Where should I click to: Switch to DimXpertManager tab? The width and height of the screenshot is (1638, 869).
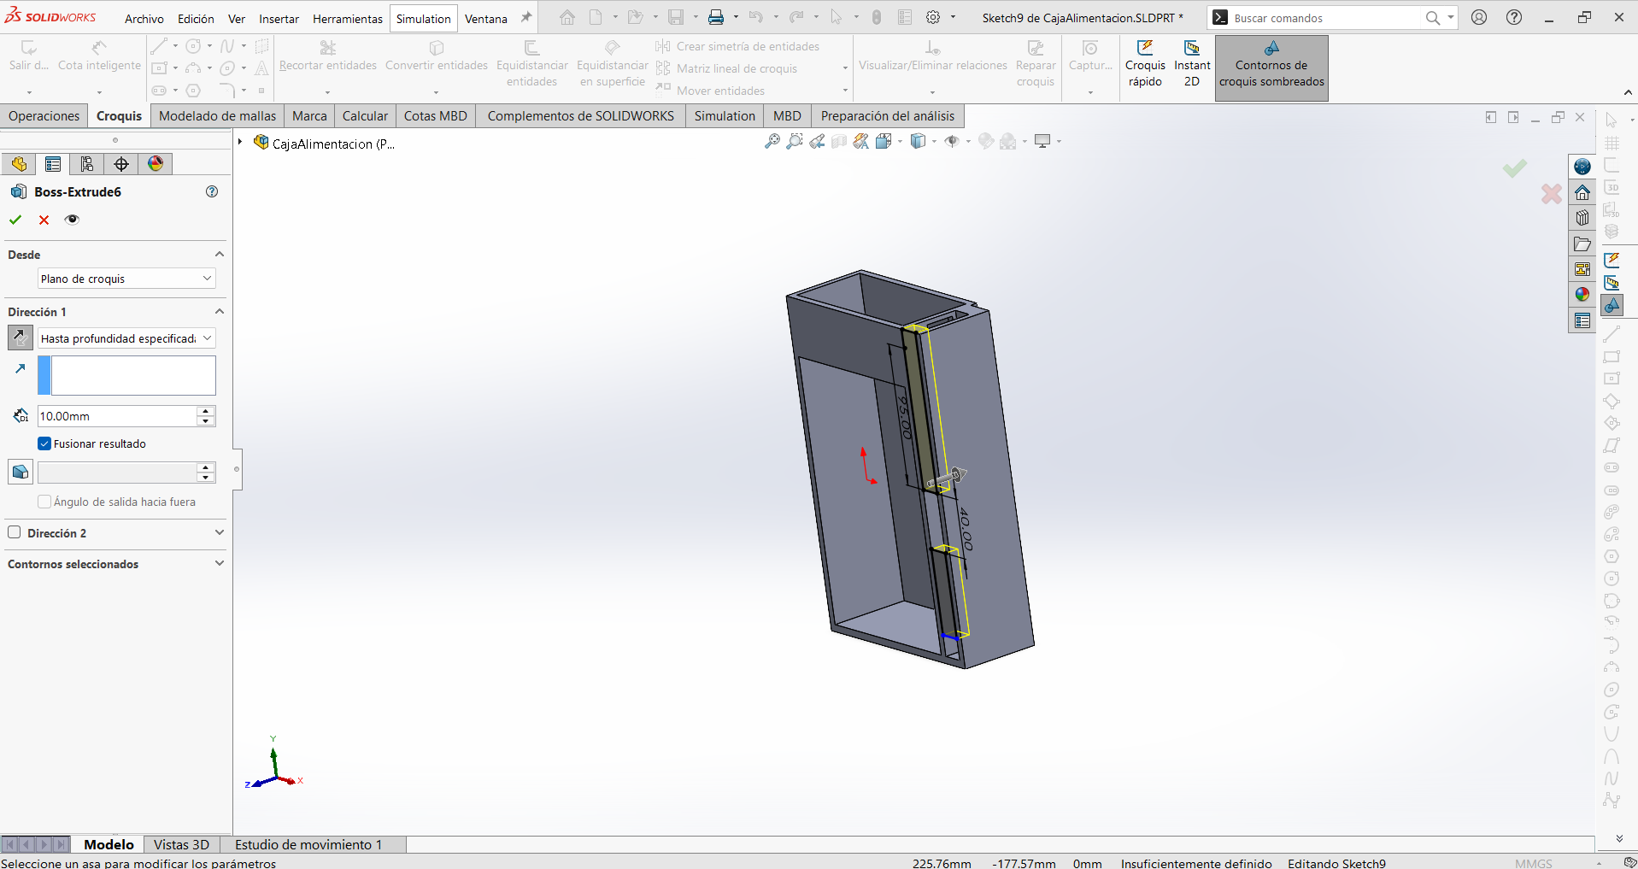tap(121, 164)
